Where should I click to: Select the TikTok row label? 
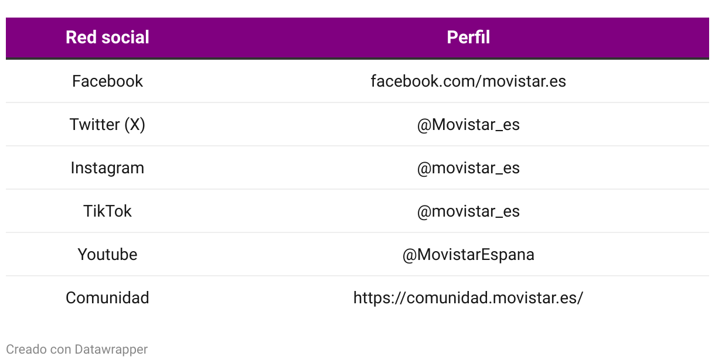coord(107,211)
